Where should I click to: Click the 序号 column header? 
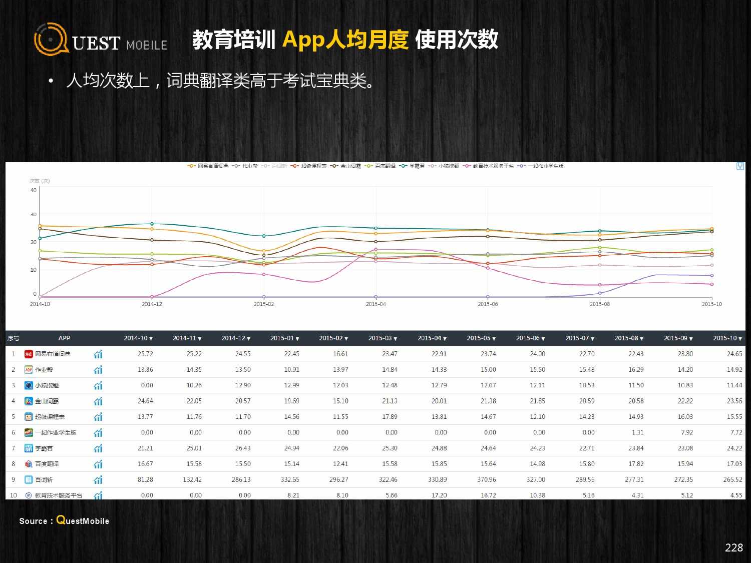tap(14, 338)
